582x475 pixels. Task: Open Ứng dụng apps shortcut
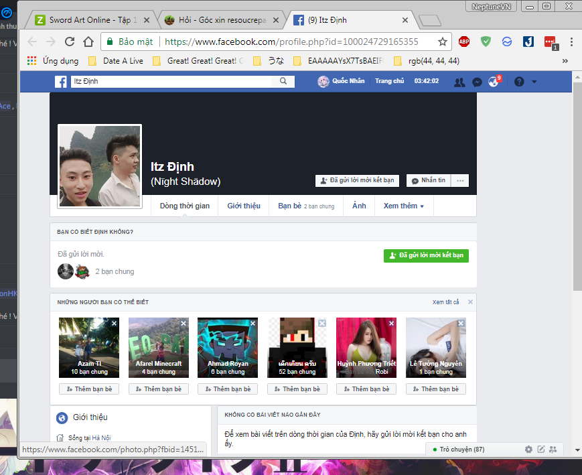(53, 61)
